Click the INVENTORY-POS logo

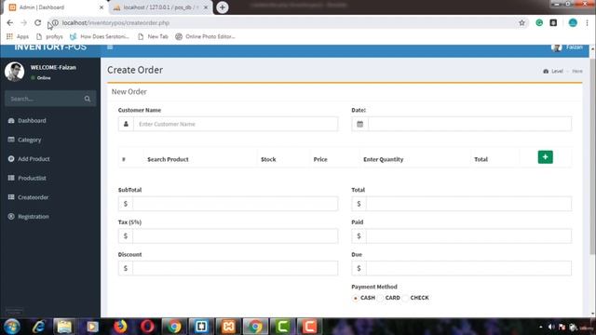(50, 47)
